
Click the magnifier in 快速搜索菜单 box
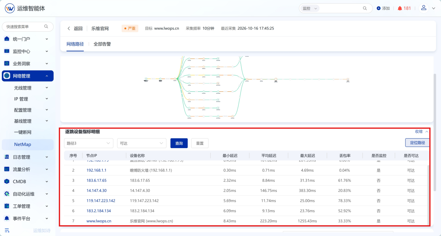click(x=46, y=26)
